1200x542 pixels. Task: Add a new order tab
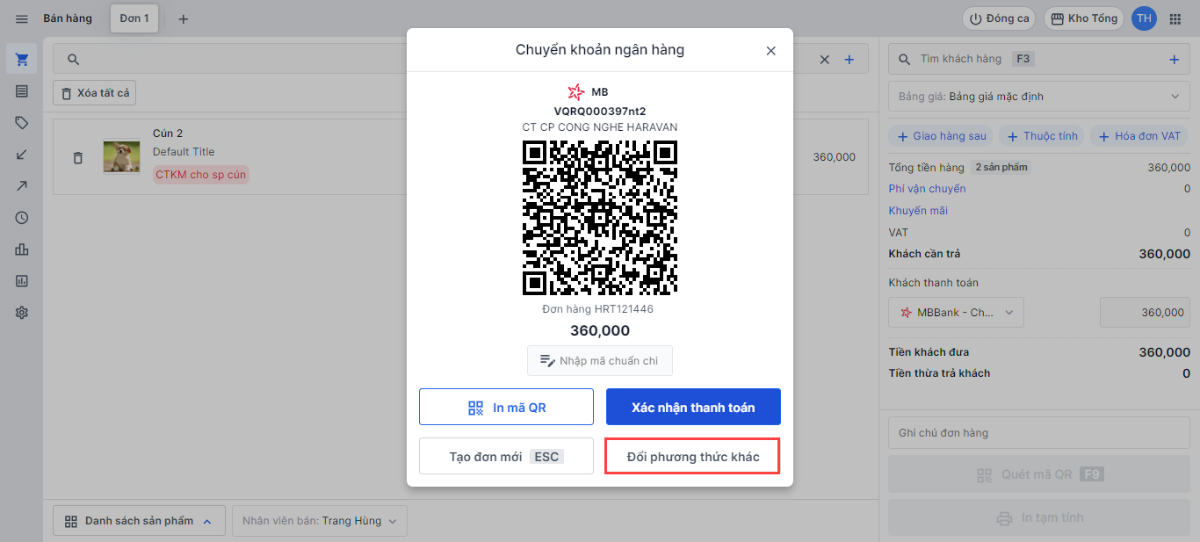tap(184, 19)
